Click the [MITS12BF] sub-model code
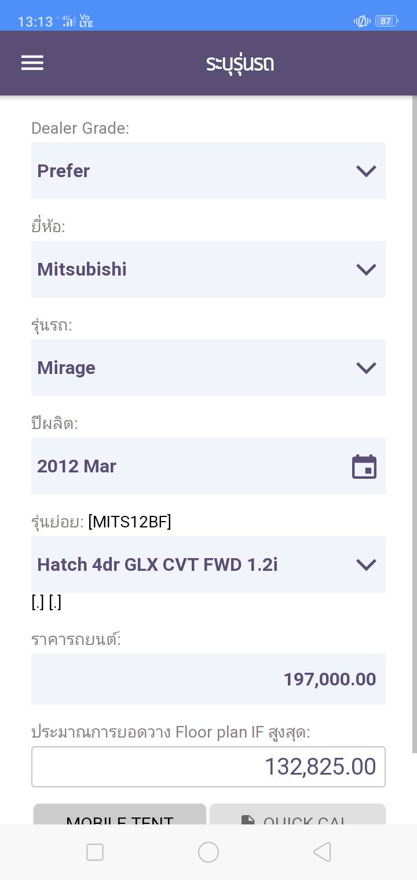This screenshot has height=880, width=417. click(130, 522)
